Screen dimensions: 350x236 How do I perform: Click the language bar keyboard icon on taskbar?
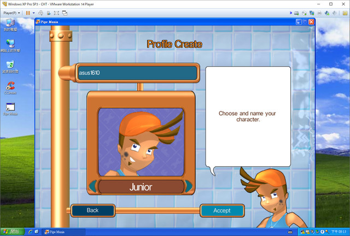tap(290, 232)
